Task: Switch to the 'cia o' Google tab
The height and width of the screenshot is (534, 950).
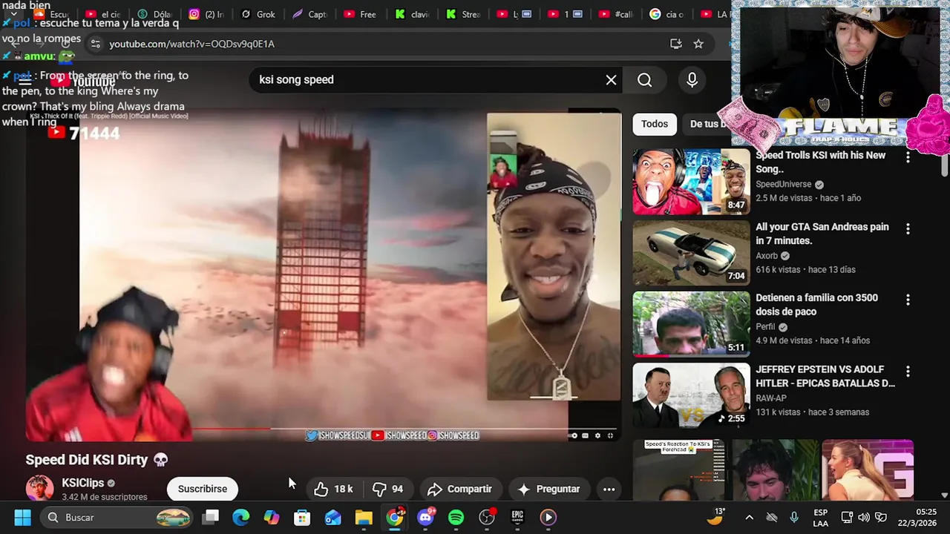Action: 668,13
